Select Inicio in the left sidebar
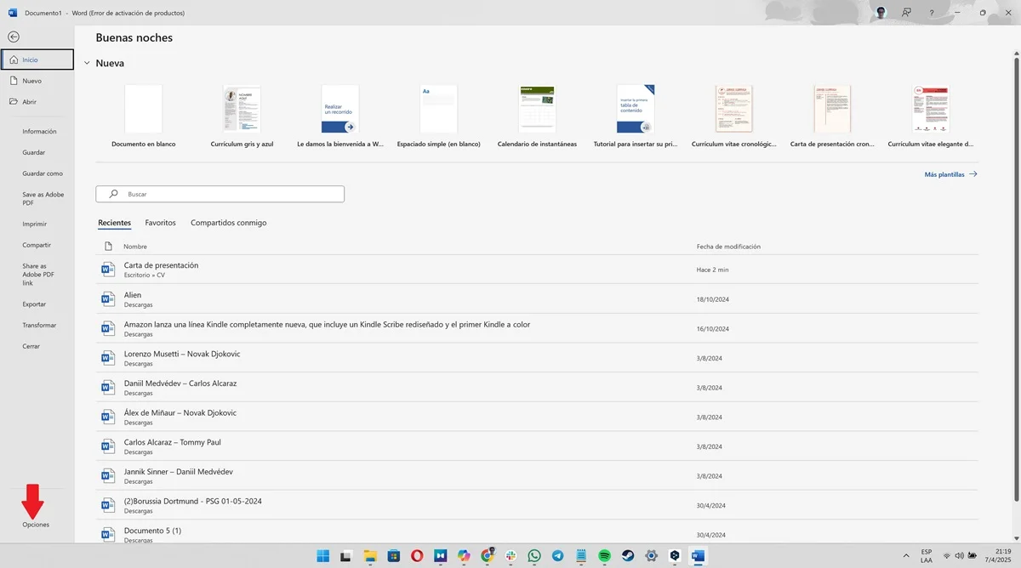The image size is (1021, 568). 37,60
